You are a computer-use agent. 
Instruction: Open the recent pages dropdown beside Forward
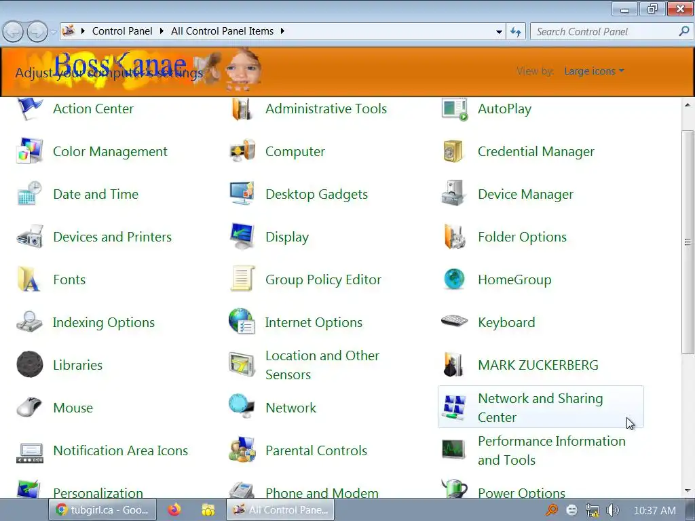(x=53, y=32)
